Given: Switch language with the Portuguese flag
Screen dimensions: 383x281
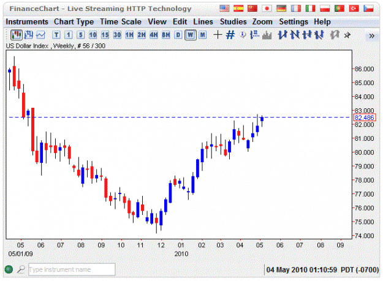Looking at the screenshot, I should click(339, 9).
